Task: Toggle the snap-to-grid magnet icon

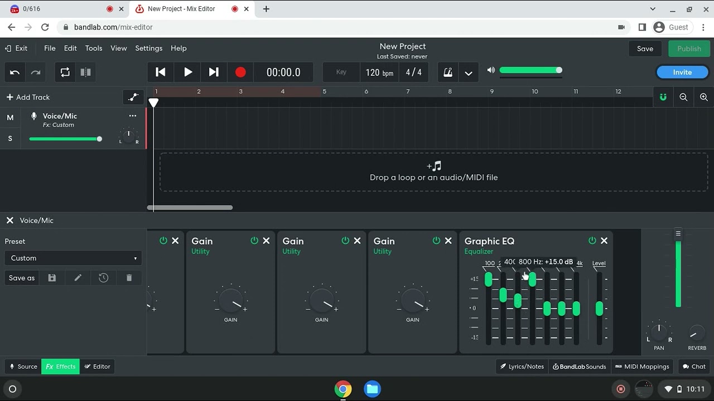Action: click(663, 97)
